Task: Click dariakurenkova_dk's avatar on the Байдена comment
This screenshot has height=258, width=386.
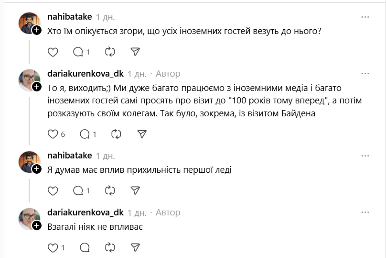Action: pyautogui.click(x=29, y=80)
